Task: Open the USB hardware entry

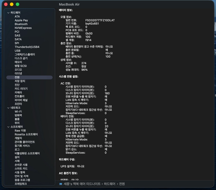Action: (18, 51)
